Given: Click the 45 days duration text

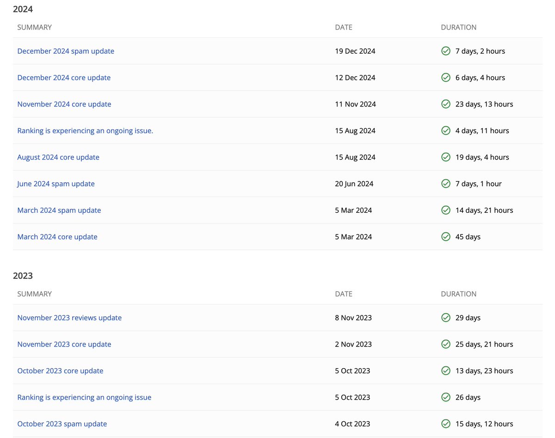Looking at the screenshot, I should (468, 237).
